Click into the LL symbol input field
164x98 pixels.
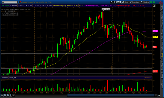[10, 2]
